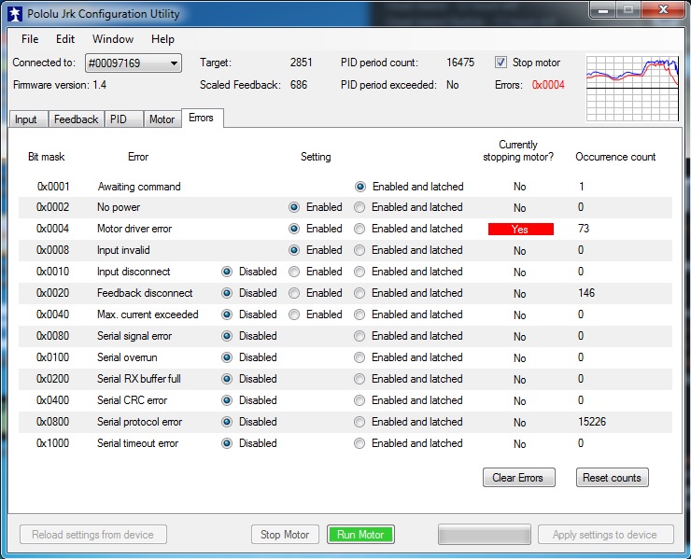
Task: Click the Clear Errors button
Action: click(x=518, y=478)
